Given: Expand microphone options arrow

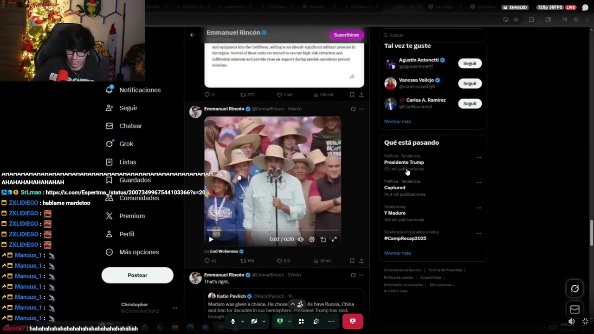Looking at the screenshot, I should (x=242, y=321).
